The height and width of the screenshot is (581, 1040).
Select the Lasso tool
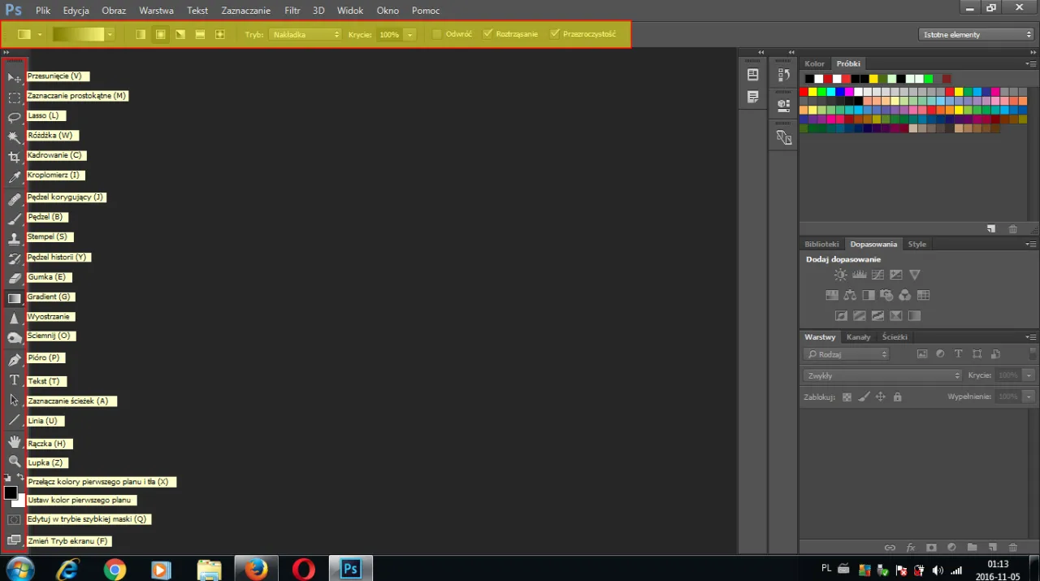[14, 115]
